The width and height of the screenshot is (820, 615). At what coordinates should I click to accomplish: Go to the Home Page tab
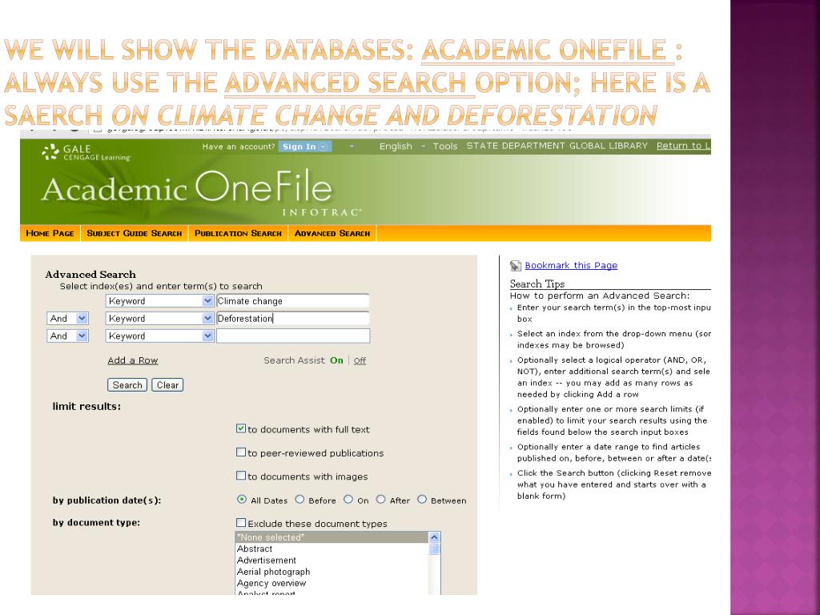50,233
